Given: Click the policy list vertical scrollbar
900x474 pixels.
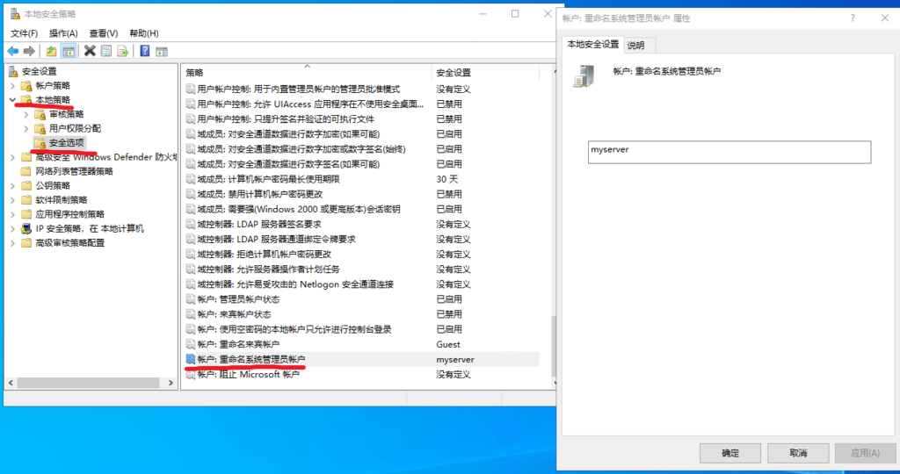Looking at the screenshot, I should (552, 219).
